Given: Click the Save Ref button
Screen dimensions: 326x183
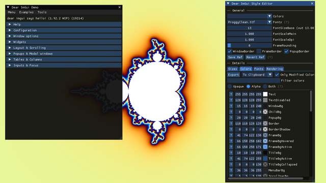Looking at the screenshot, I should click(235, 57).
